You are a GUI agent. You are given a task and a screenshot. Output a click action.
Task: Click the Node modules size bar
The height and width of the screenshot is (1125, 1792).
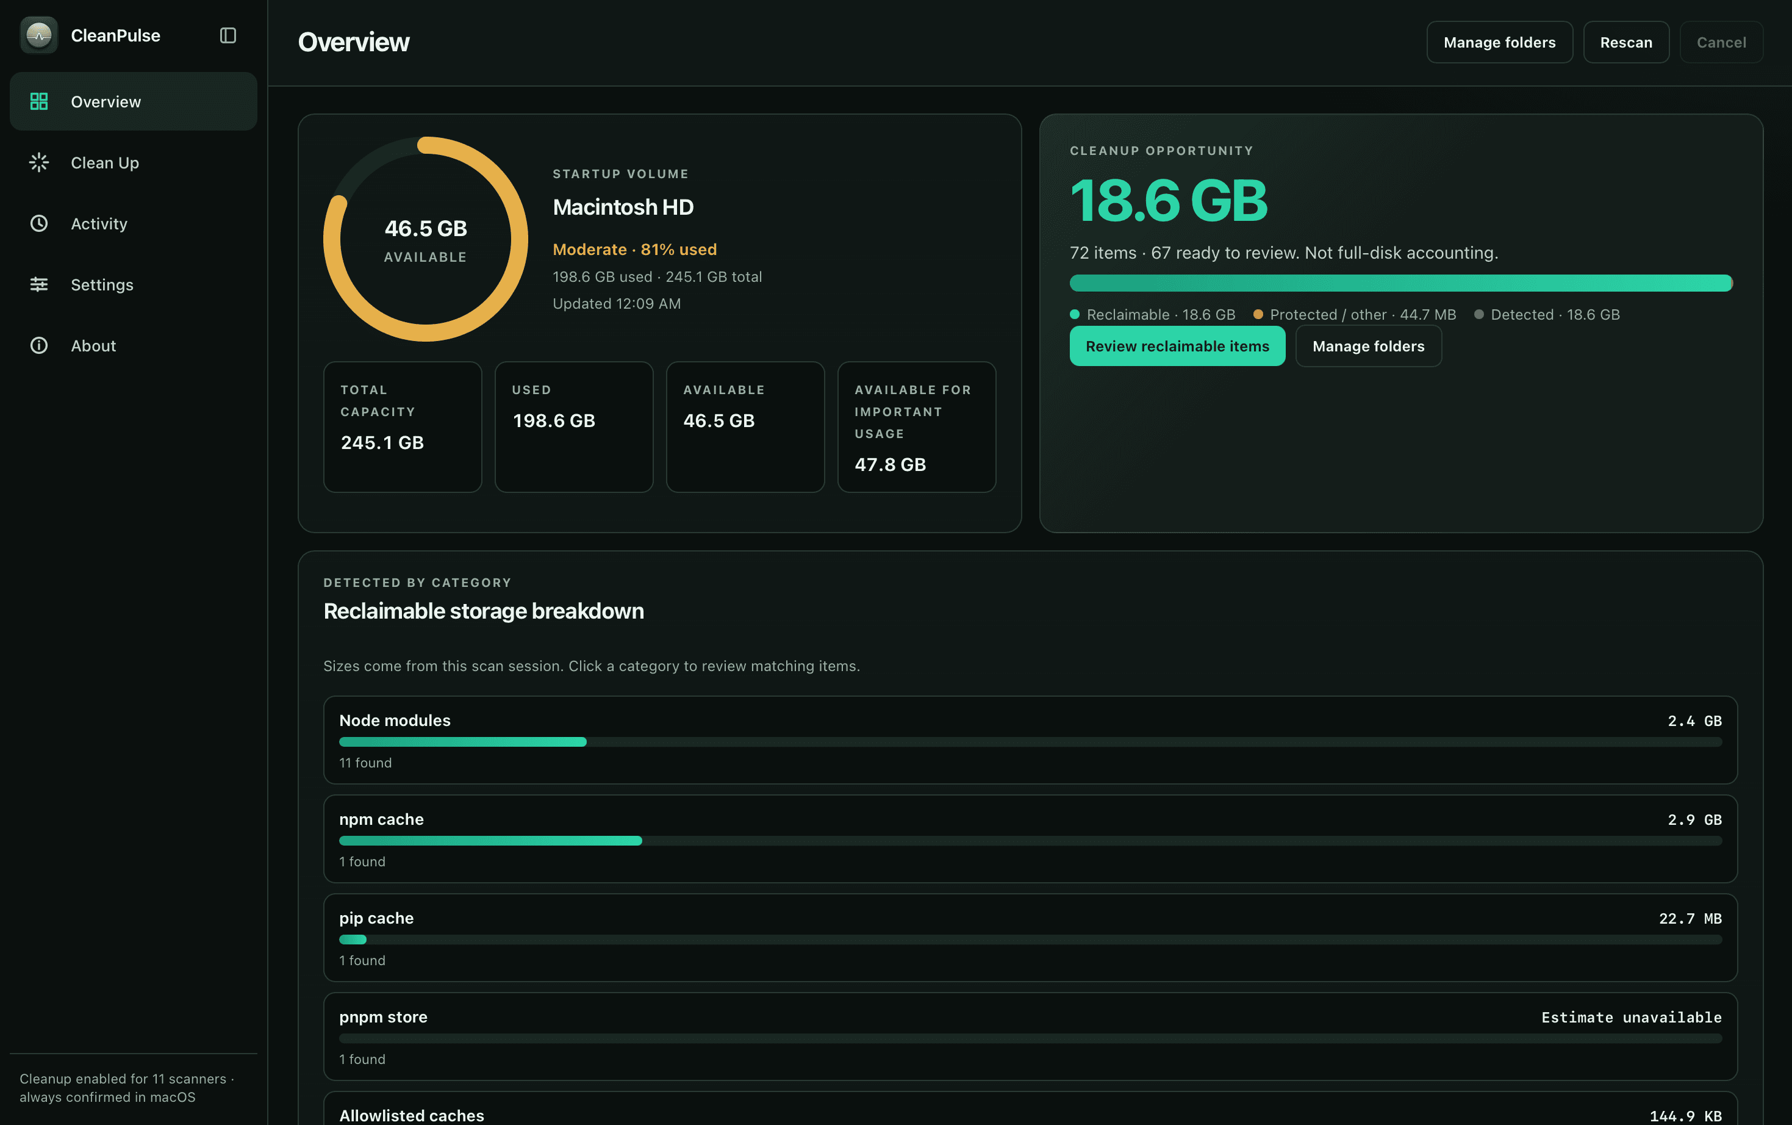[x=1030, y=742]
